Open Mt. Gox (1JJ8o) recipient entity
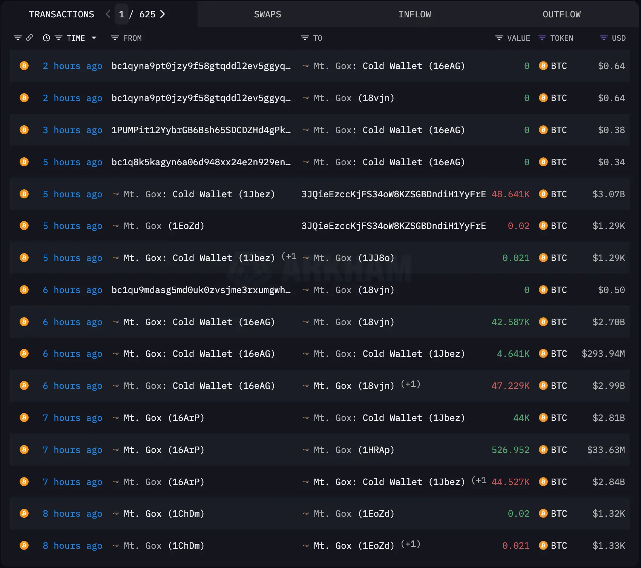This screenshot has width=641, height=568. (354, 258)
